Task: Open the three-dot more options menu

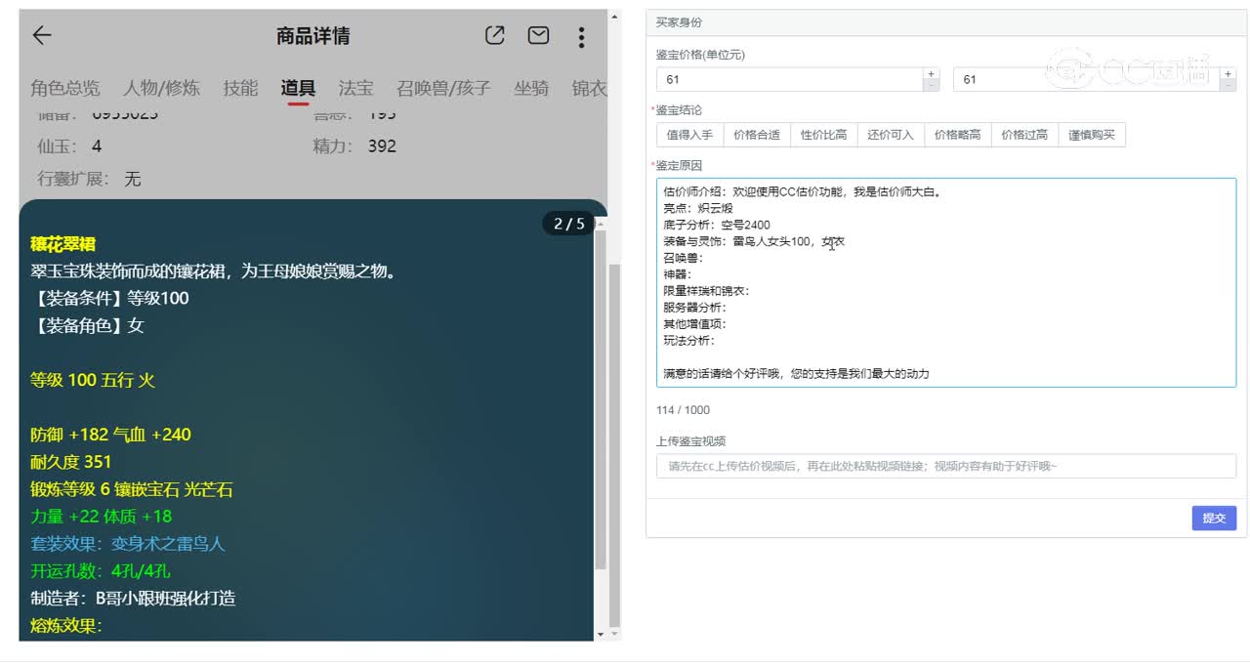Action: point(581,37)
